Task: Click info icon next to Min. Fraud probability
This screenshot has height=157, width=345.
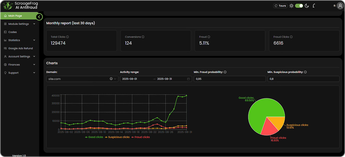Action: coord(225,72)
